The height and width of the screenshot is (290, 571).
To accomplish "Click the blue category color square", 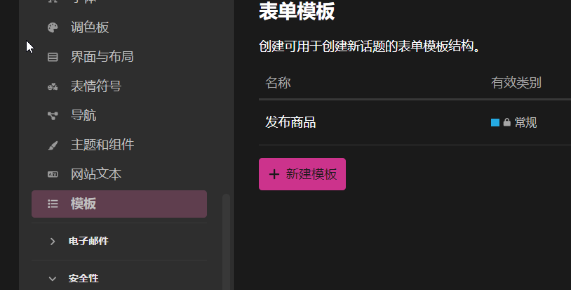I will [495, 122].
